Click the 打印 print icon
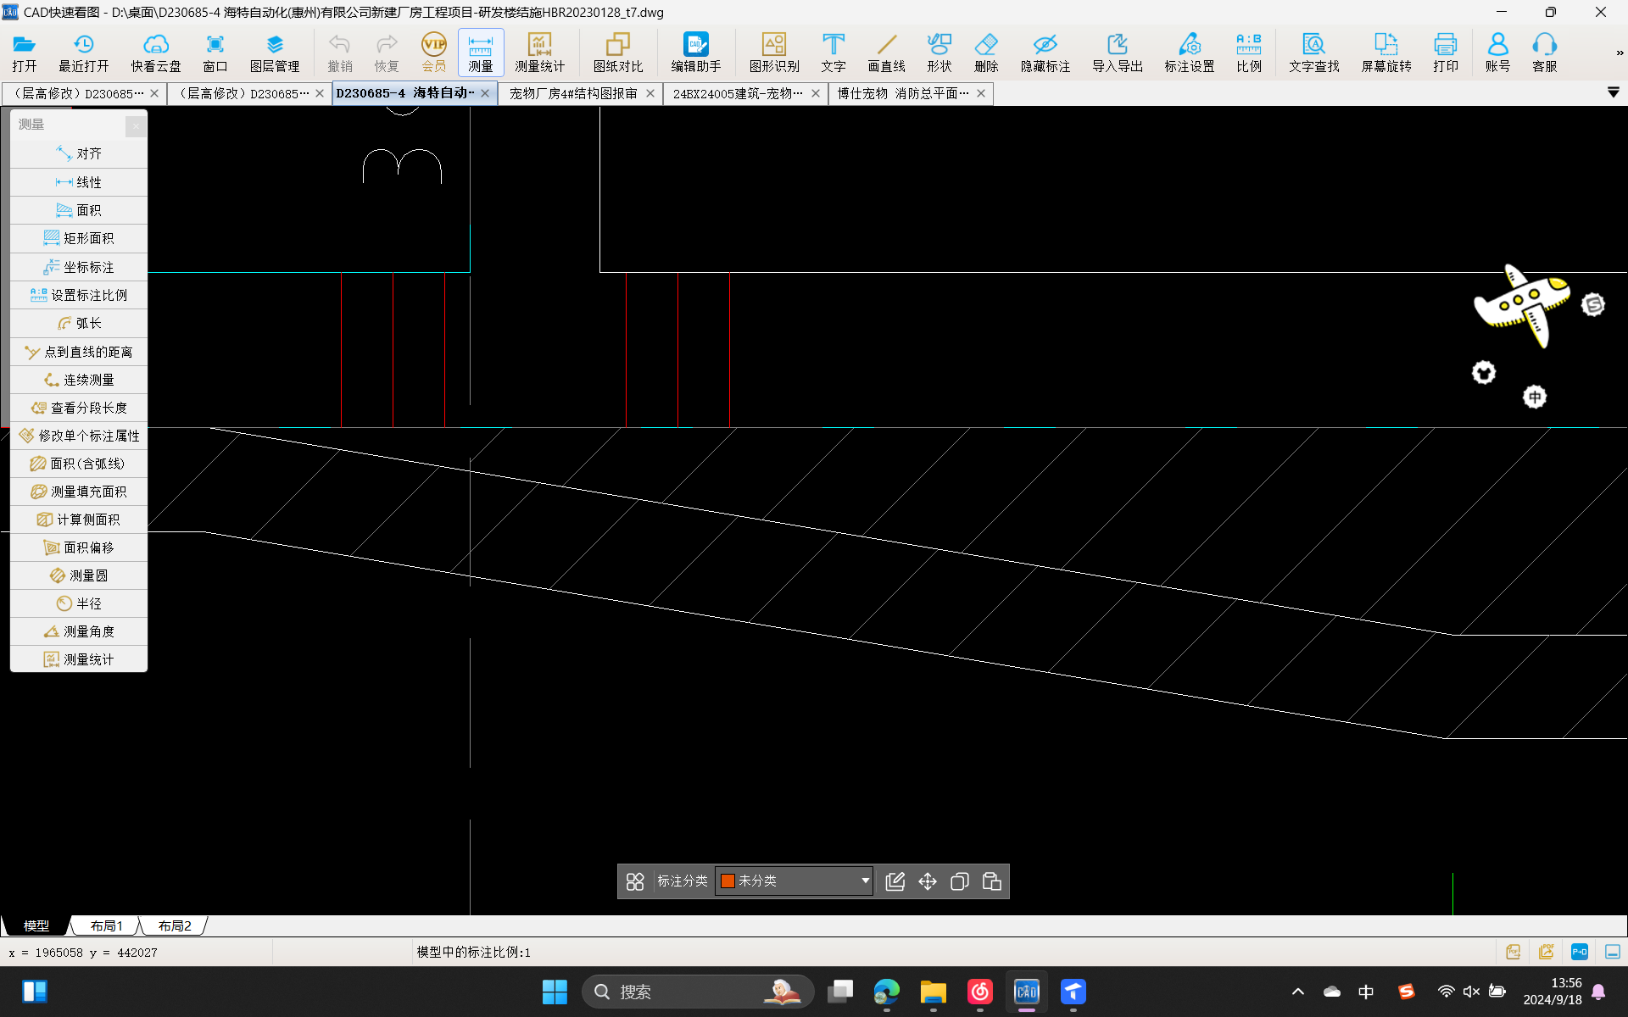This screenshot has width=1628, height=1017. [1446, 53]
